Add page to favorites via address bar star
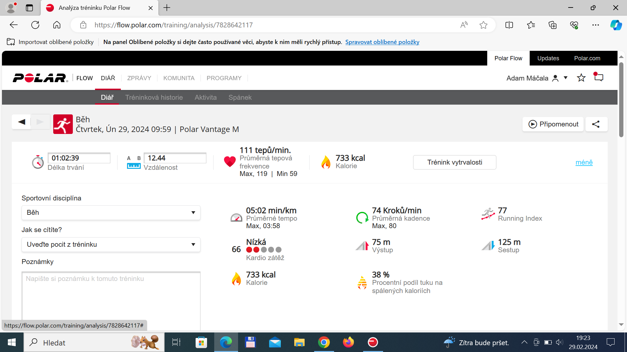The image size is (627, 352). [x=483, y=25]
